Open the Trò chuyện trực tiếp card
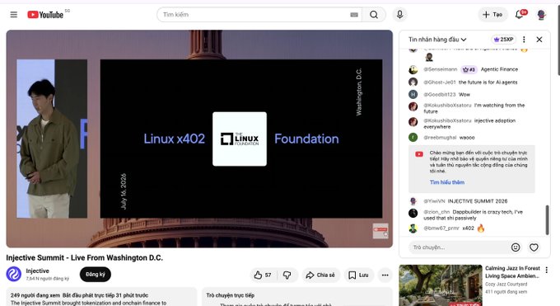The width and height of the screenshot is (560, 306). pos(297,297)
